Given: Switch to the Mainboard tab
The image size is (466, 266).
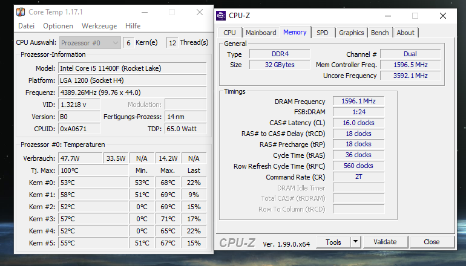Looking at the screenshot, I should [x=261, y=33].
